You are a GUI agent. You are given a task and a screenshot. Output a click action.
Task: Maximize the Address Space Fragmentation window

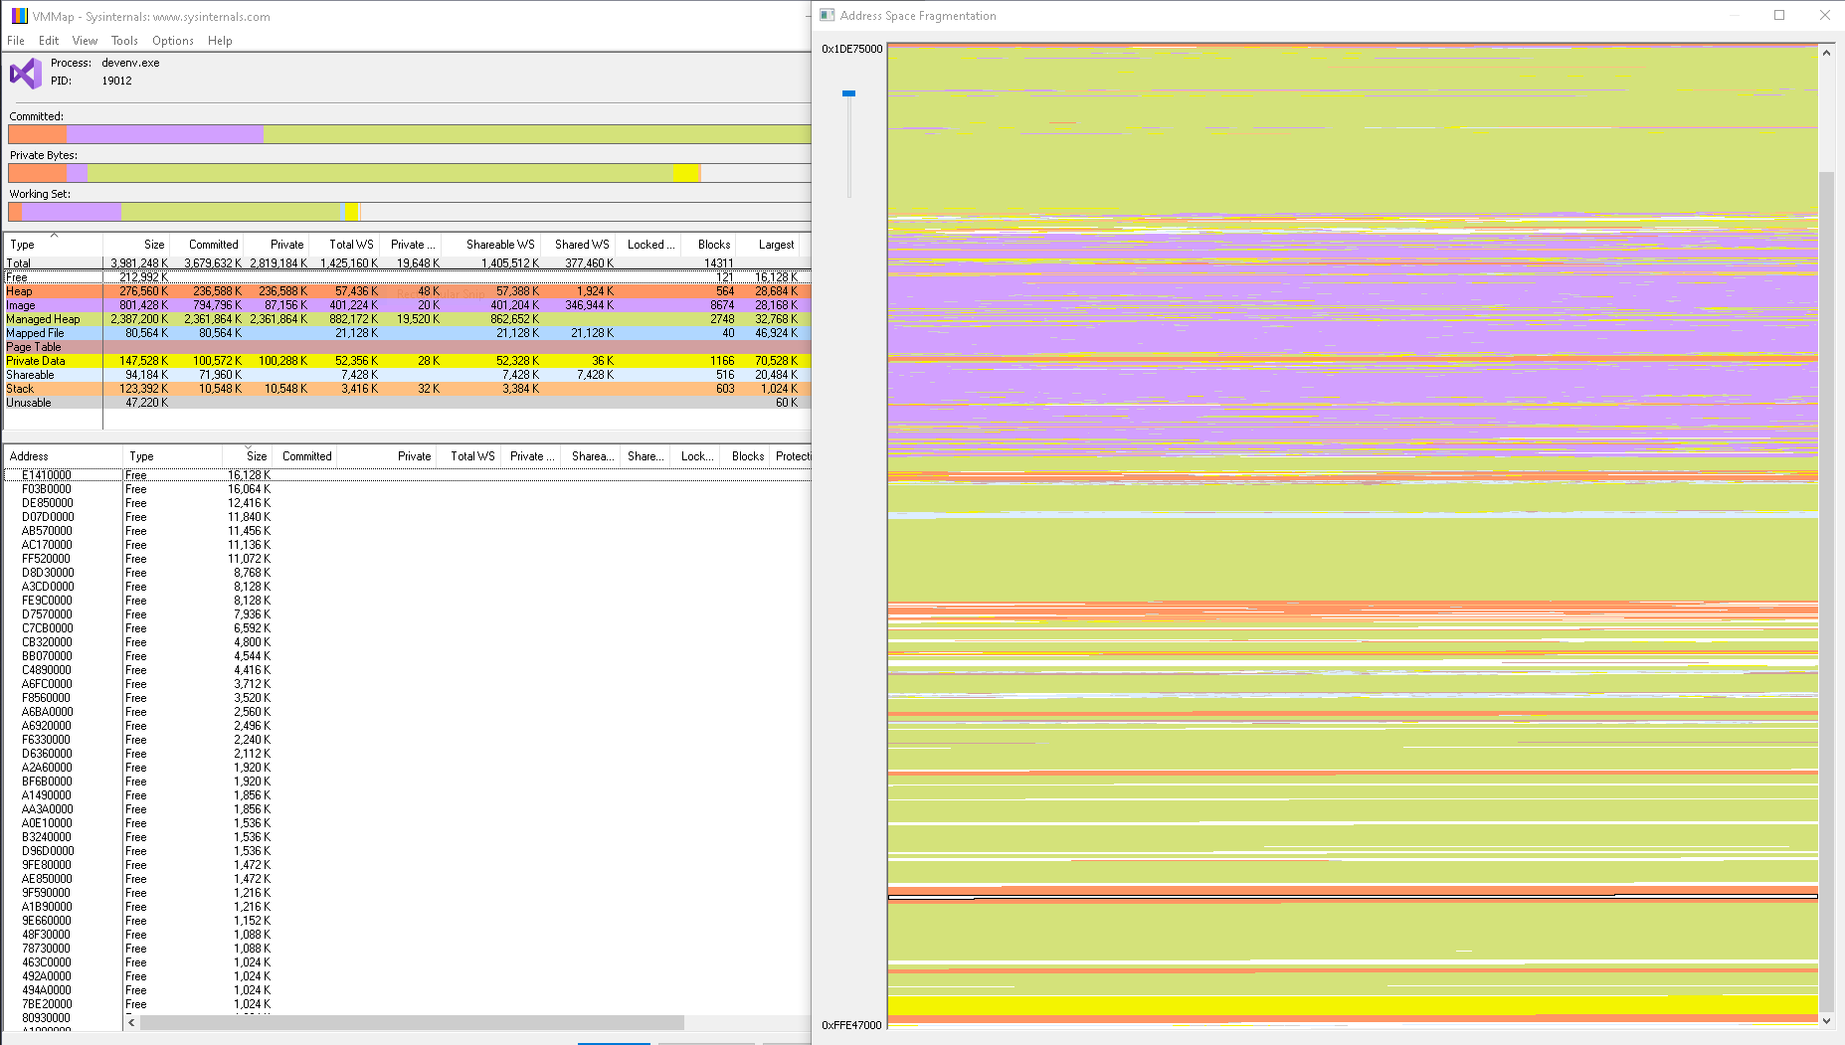1779,15
